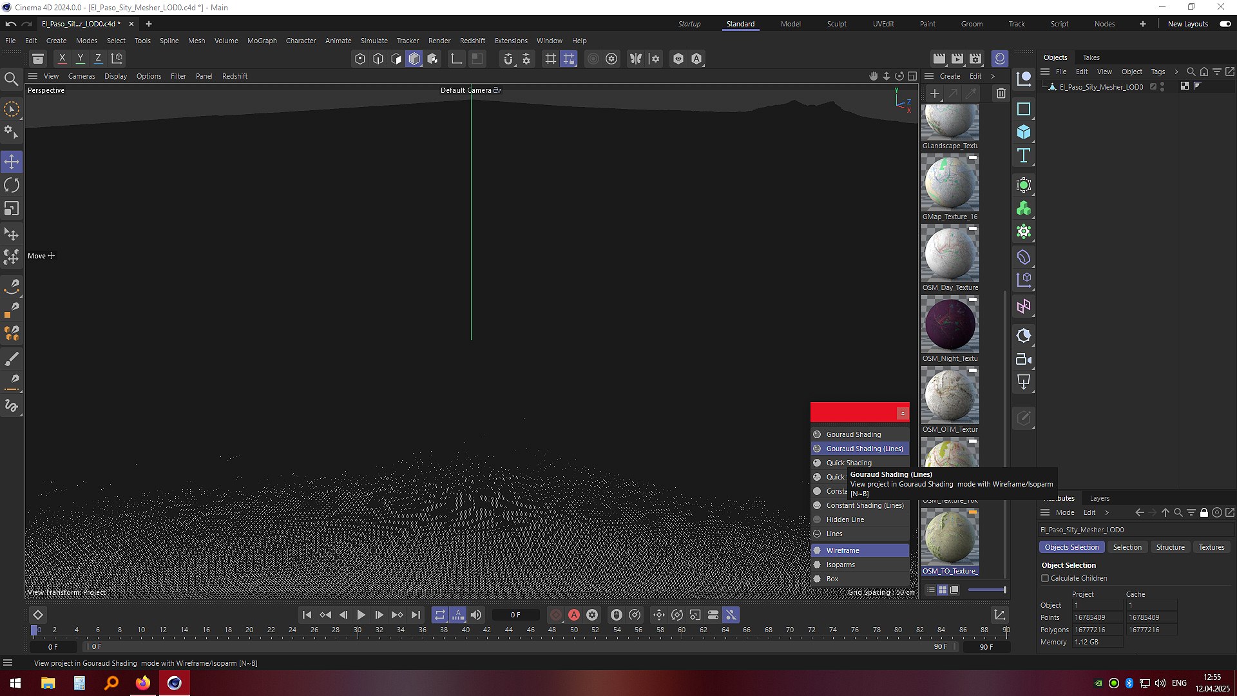Add a camera object from the right palette

pyautogui.click(x=1024, y=359)
